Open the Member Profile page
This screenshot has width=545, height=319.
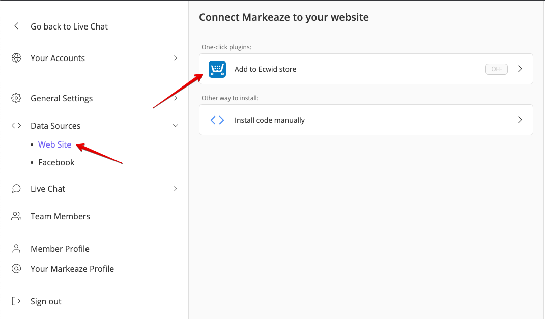pyautogui.click(x=60, y=249)
